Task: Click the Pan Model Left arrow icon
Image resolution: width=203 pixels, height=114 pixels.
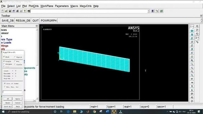Action: point(192,79)
